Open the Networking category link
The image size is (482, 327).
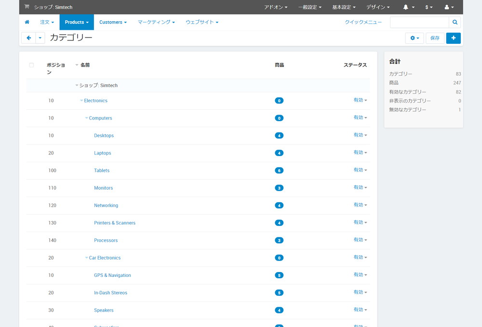(x=106, y=206)
